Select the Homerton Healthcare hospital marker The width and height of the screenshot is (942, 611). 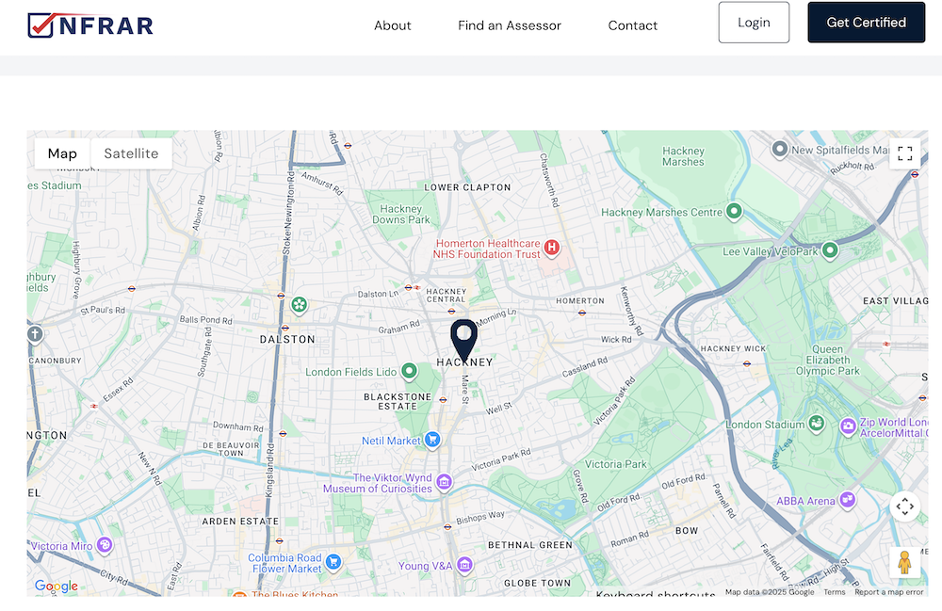[552, 248]
